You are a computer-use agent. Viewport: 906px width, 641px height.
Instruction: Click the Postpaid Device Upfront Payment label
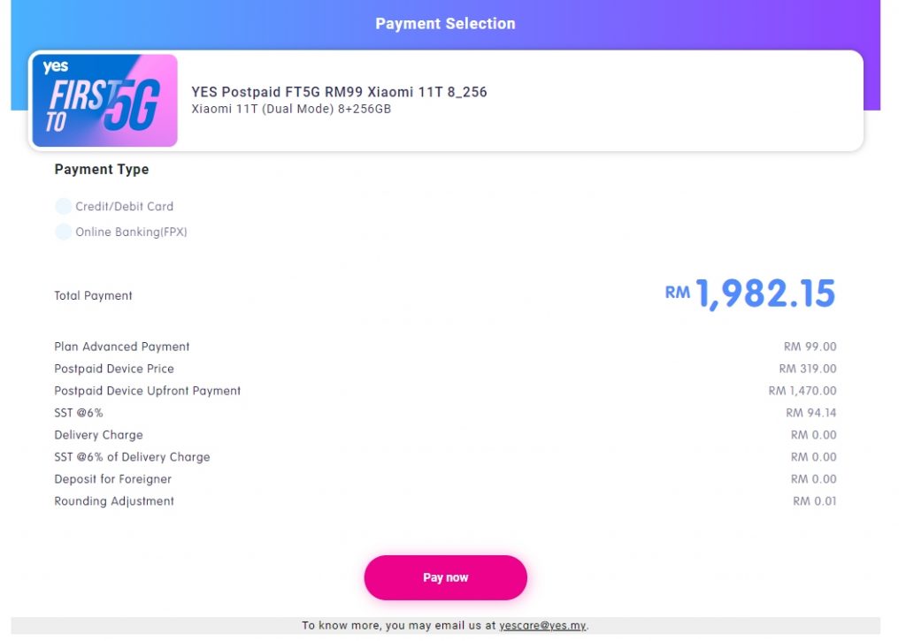click(148, 391)
